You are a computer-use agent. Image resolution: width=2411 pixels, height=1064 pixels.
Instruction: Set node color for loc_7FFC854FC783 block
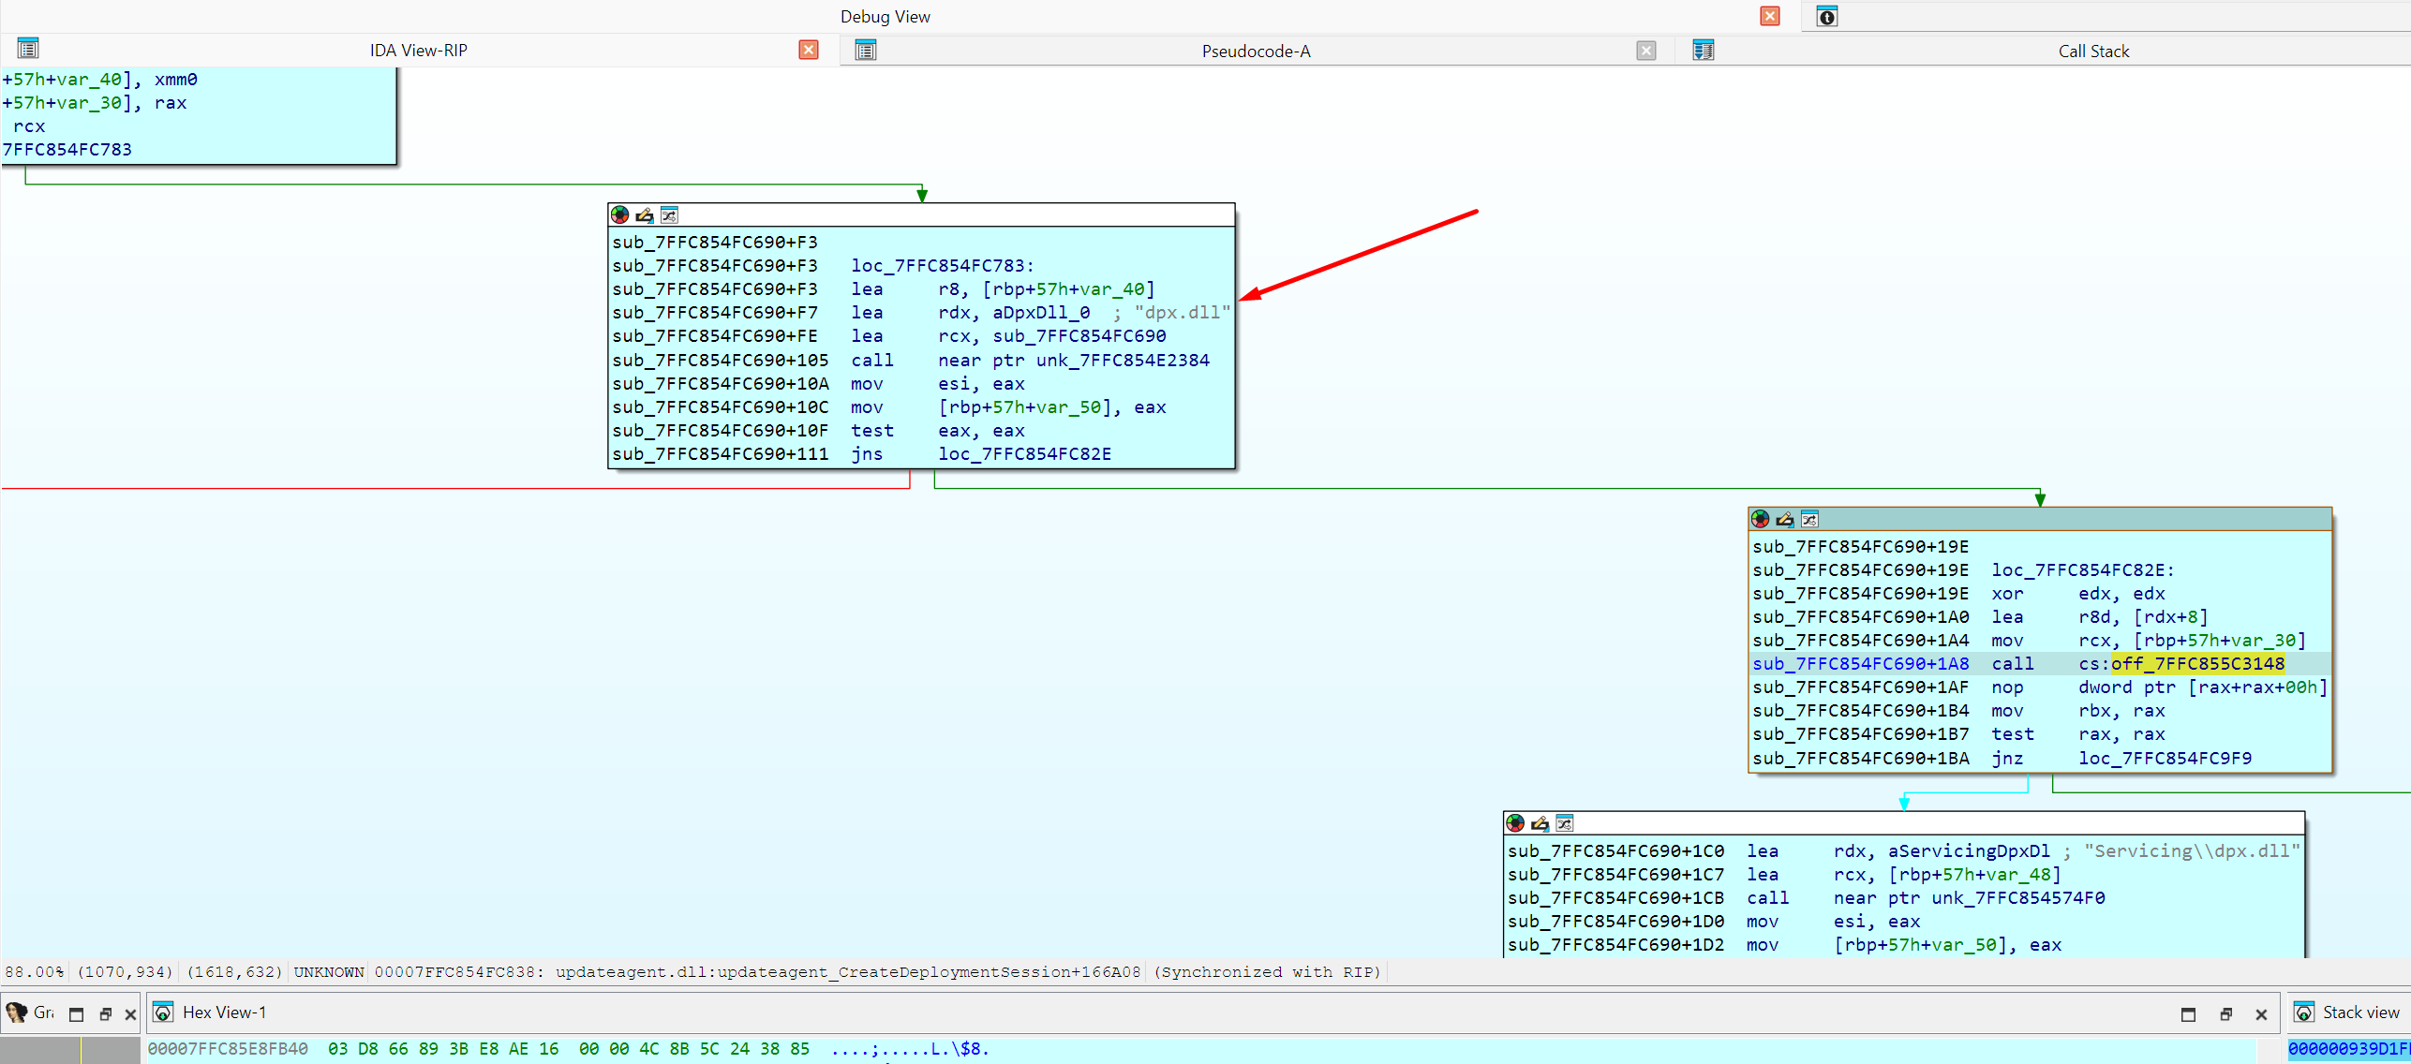pyautogui.click(x=620, y=215)
